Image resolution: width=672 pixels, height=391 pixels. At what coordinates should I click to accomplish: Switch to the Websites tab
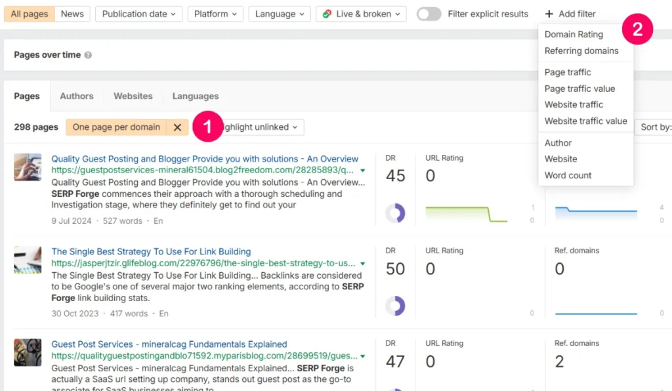[133, 96]
